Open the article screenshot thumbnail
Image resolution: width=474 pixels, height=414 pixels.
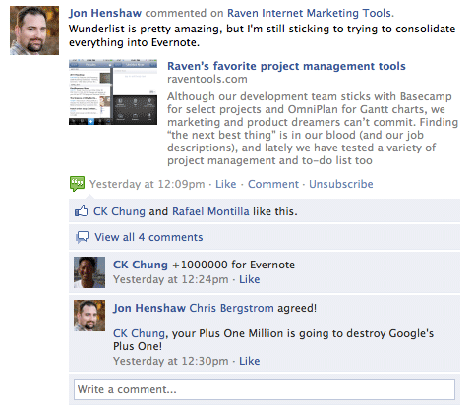coord(113,92)
